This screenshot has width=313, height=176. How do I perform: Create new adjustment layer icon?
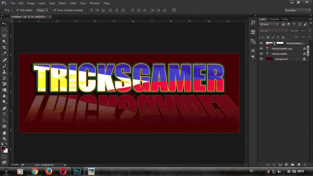pos(286,165)
